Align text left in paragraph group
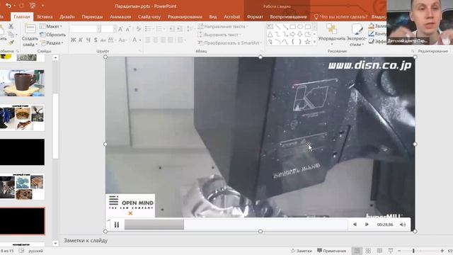This screenshot has height=255, width=453. click(x=148, y=40)
